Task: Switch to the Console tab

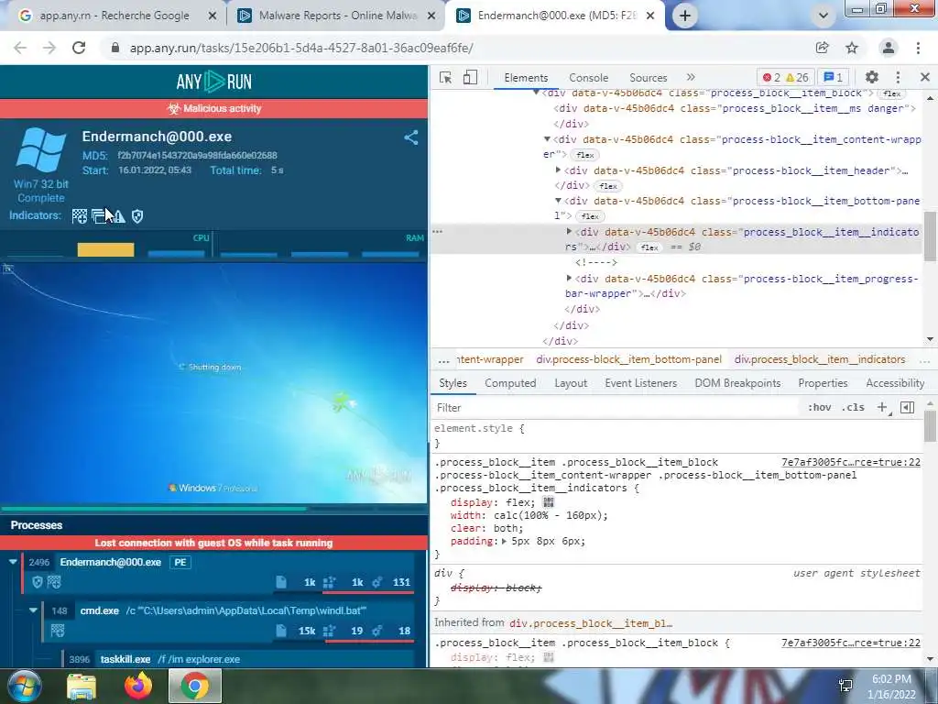Action: 589,78
